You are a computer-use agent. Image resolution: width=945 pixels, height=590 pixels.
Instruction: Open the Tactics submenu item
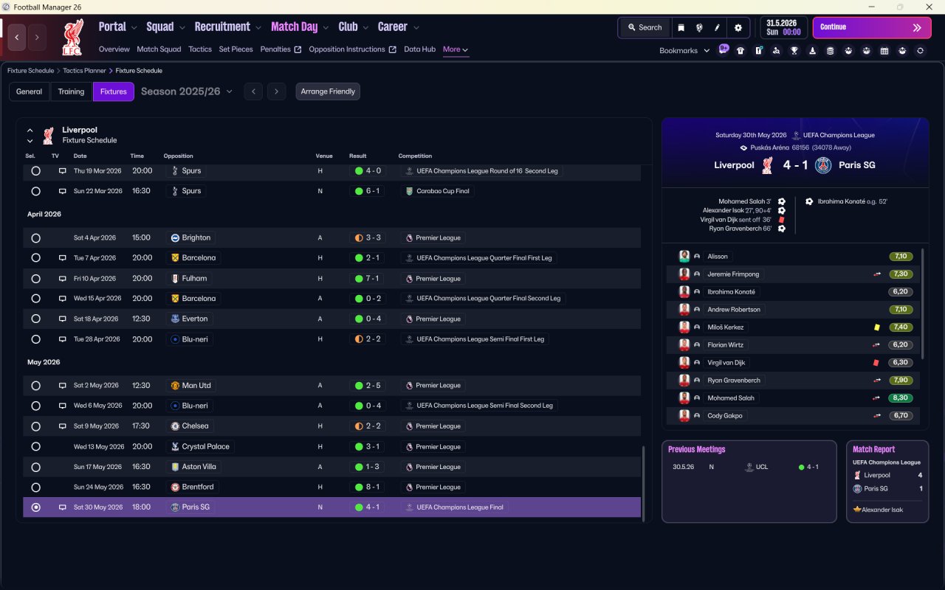tap(200, 49)
